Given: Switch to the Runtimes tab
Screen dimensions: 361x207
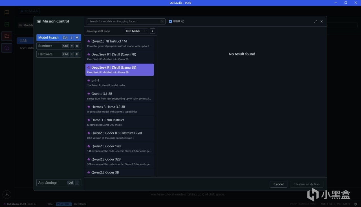Looking at the screenshot, I should pos(59,46).
